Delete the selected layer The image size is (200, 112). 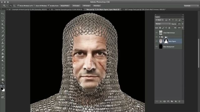pyautogui.click(x=179, y=101)
